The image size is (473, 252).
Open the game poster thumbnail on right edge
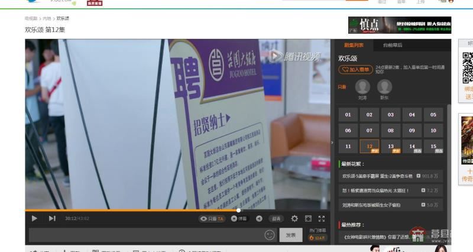pyautogui.click(x=467, y=140)
